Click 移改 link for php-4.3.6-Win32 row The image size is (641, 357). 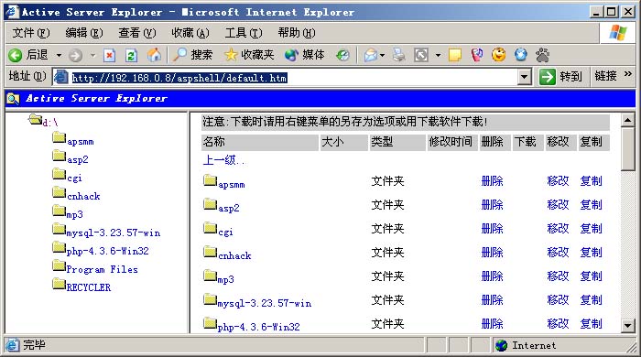coord(558,323)
